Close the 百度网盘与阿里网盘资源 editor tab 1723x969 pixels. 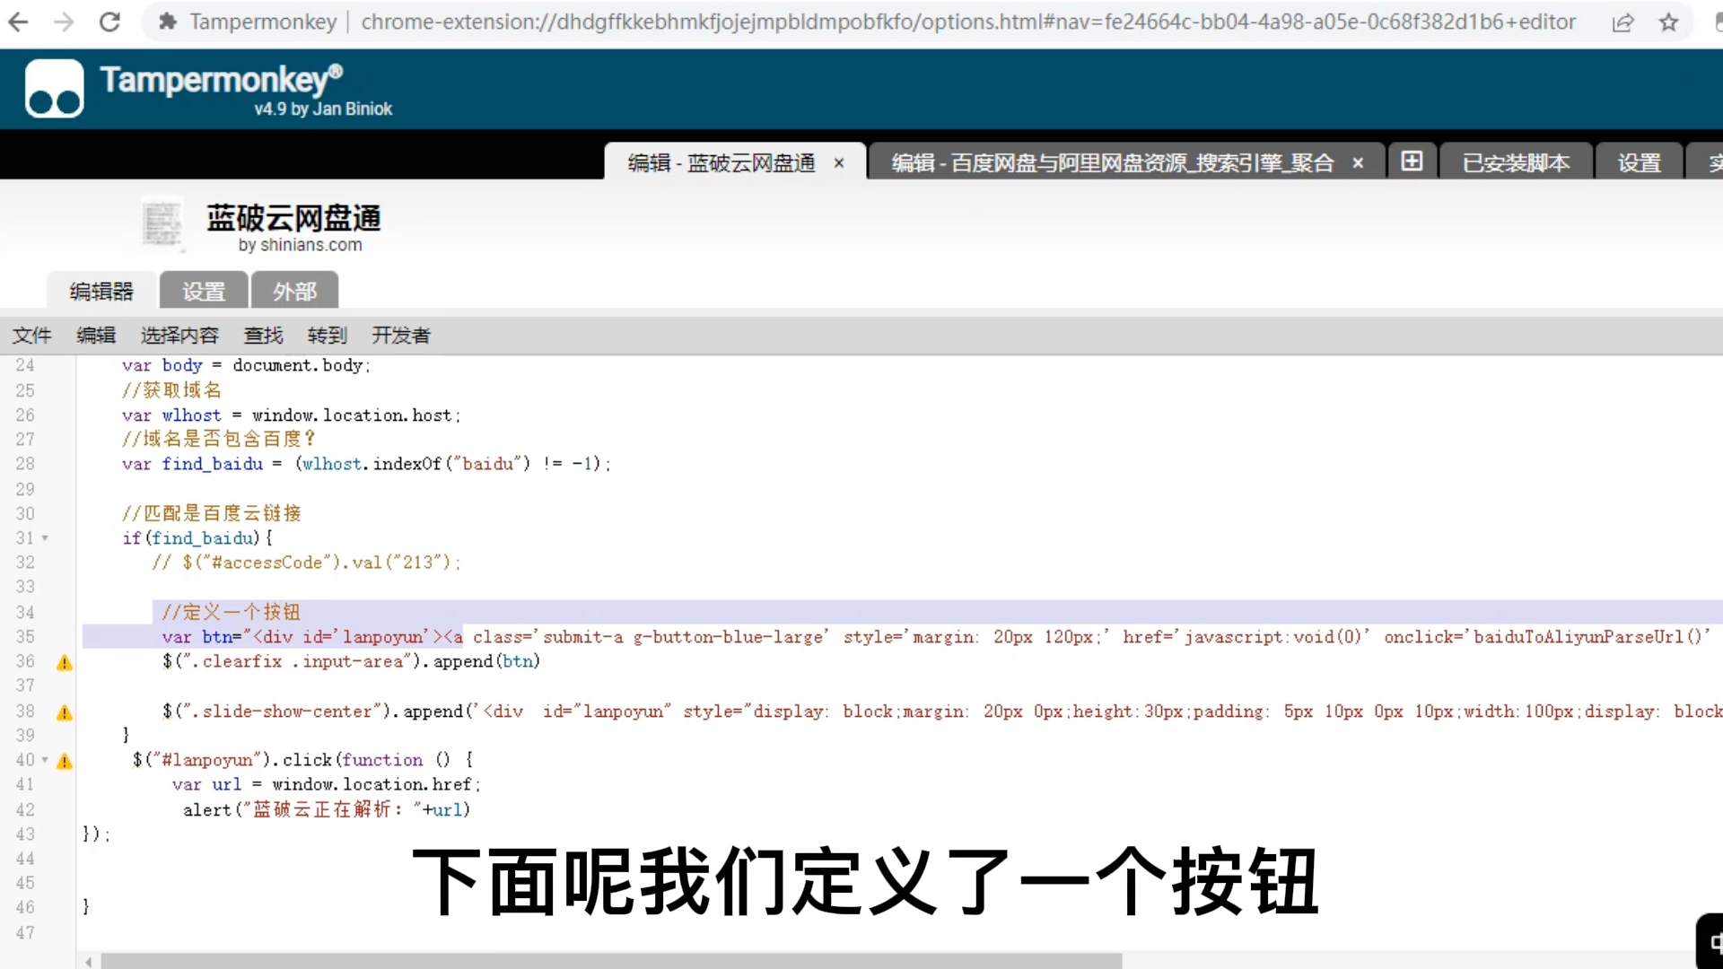coord(1358,163)
